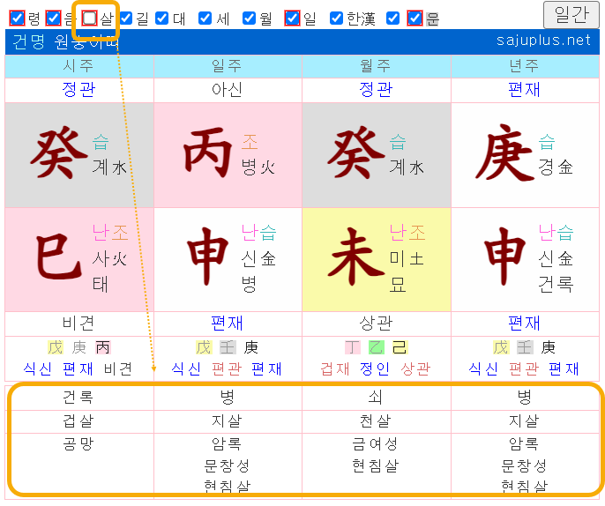Click the 년주 column header
The width and height of the screenshot is (605, 506).
pyautogui.click(x=525, y=67)
